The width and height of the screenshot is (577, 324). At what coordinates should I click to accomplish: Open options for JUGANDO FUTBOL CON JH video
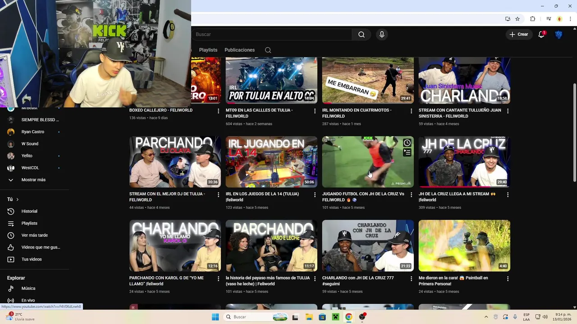[411, 194]
